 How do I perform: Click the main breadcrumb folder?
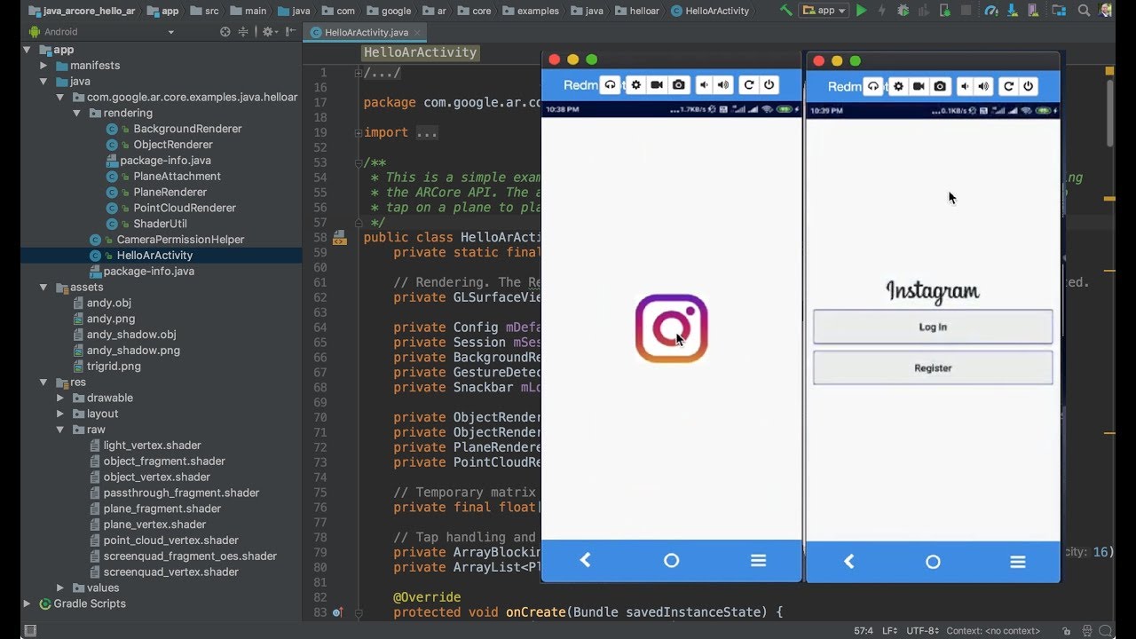point(247,11)
